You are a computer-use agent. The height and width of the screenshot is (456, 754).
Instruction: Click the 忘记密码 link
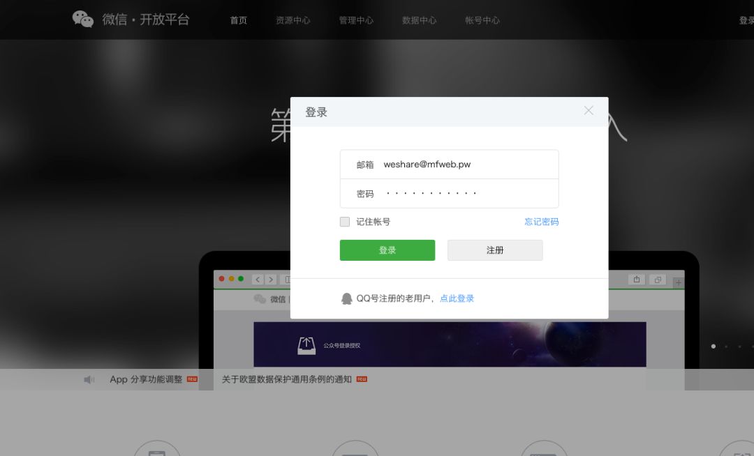point(542,222)
